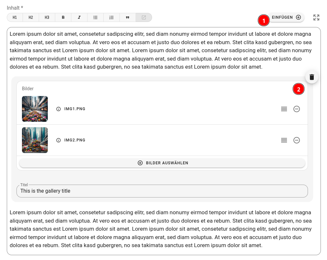
Task: Delete the gallery block with trash icon
Action: pyautogui.click(x=312, y=77)
